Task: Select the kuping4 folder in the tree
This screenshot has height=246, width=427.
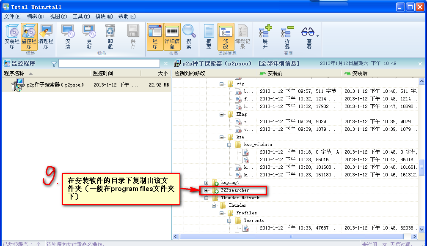Action: [x=230, y=182]
